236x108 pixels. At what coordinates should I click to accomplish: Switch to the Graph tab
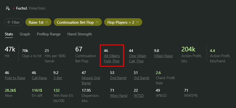pos(25,34)
